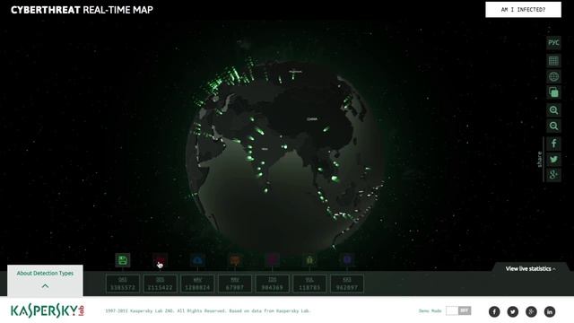Open LinkedIn page from the footer
This screenshot has height=323, width=574.
pyautogui.click(x=550, y=311)
